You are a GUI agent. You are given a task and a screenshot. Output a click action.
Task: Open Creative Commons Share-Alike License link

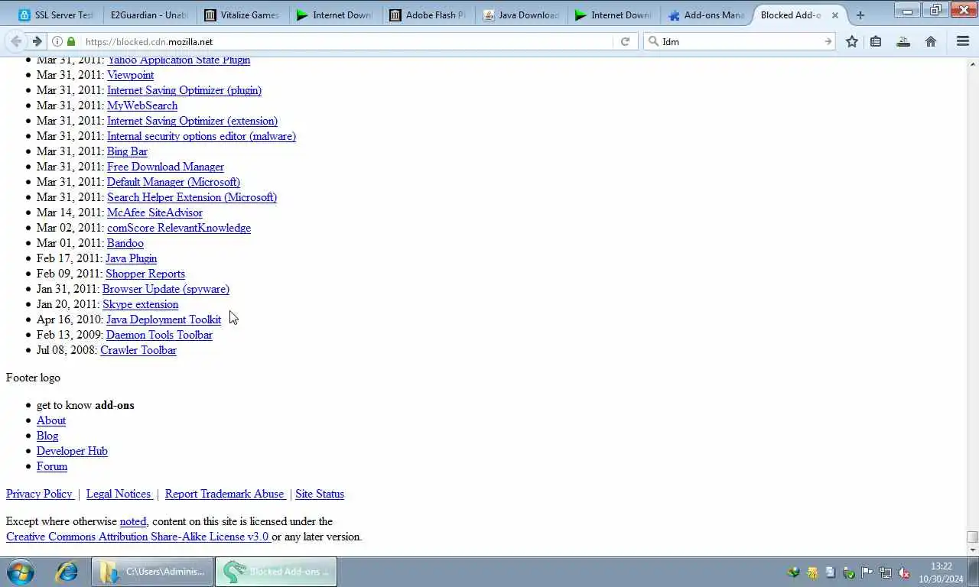click(x=138, y=537)
